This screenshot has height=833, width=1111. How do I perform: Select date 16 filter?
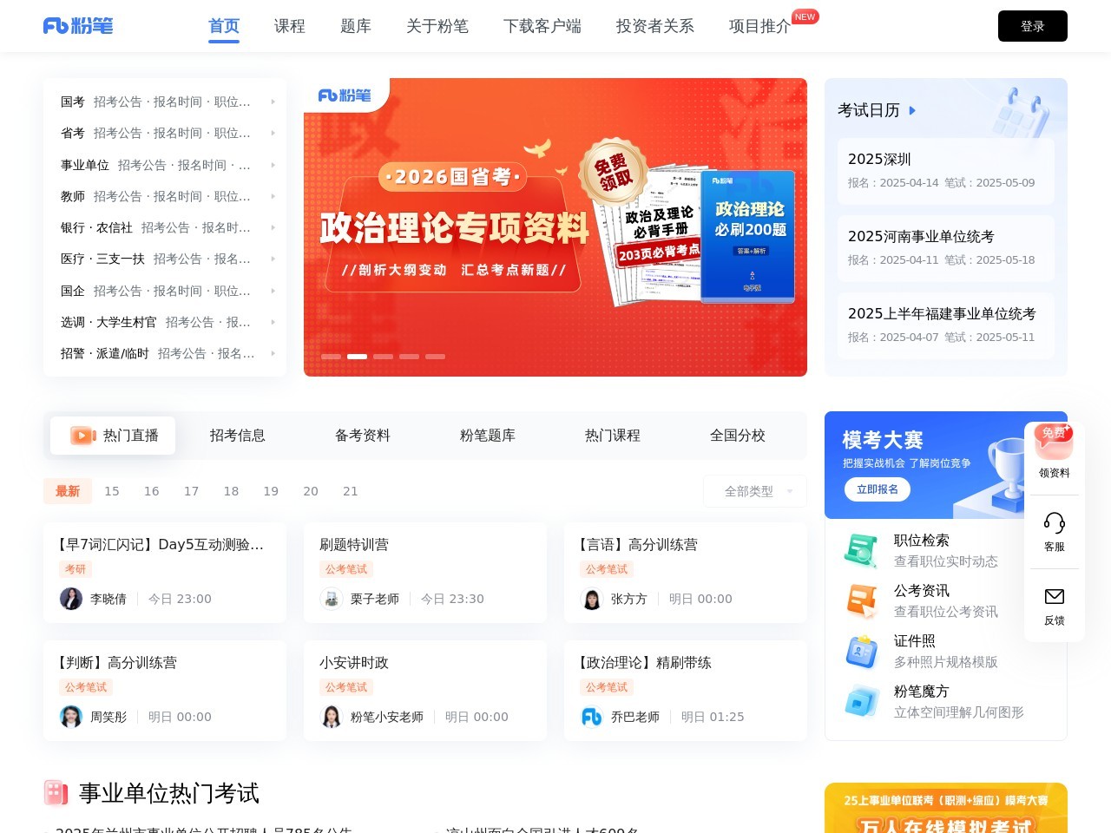point(152,491)
